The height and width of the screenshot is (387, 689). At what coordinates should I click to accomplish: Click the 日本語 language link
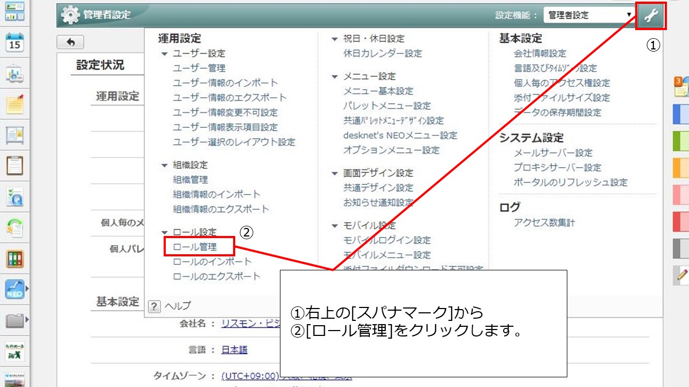coord(234,350)
